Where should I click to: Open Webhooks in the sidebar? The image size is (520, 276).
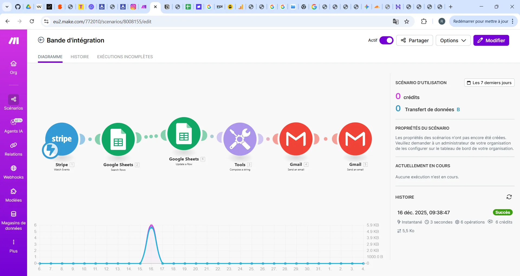(14, 172)
